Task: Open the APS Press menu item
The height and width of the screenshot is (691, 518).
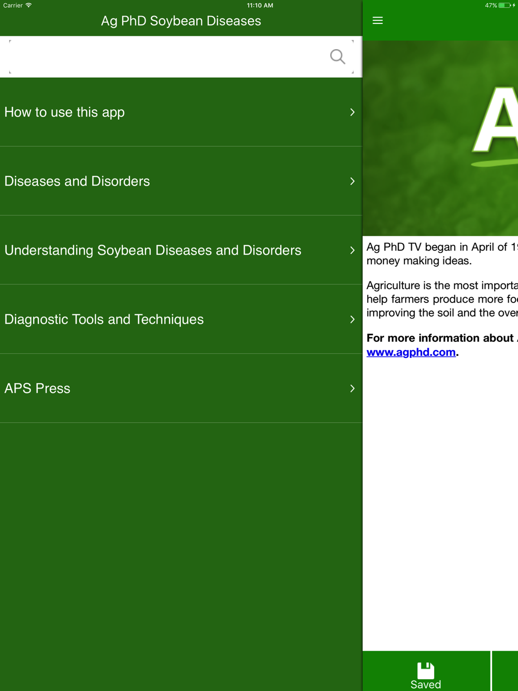Action: (x=181, y=388)
